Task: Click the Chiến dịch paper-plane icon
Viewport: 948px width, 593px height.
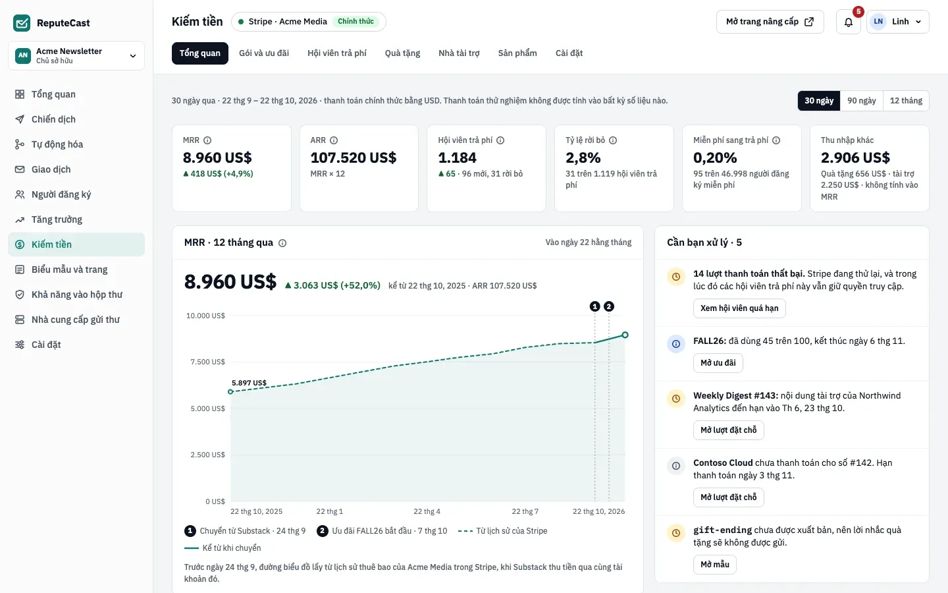Action: click(x=20, y=119)
